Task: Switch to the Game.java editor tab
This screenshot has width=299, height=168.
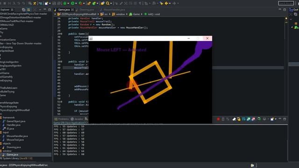Action: (x=64, y=9)
